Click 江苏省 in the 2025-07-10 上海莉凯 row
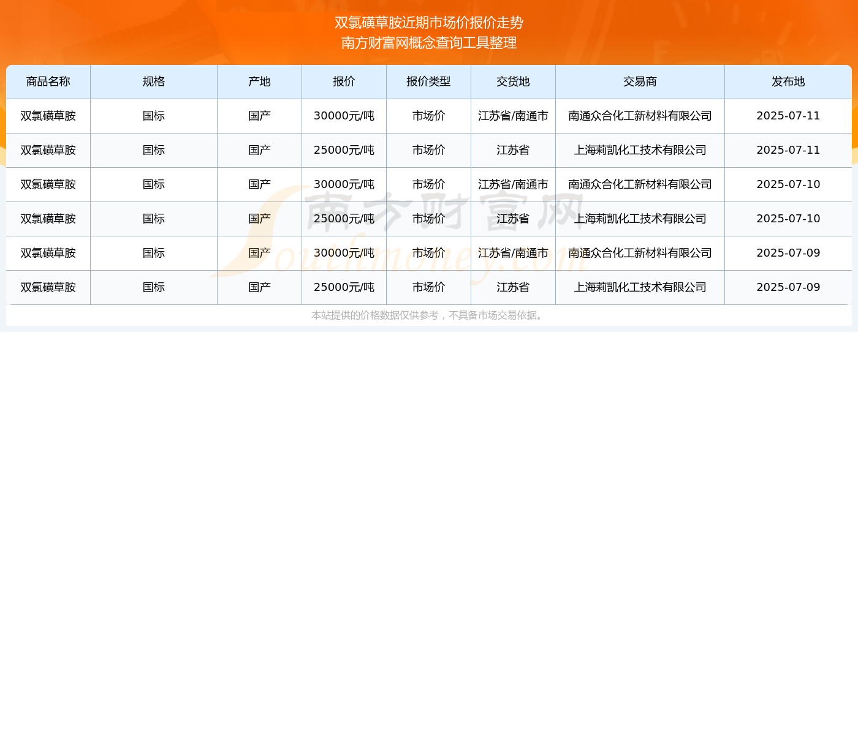 [513, 219]
